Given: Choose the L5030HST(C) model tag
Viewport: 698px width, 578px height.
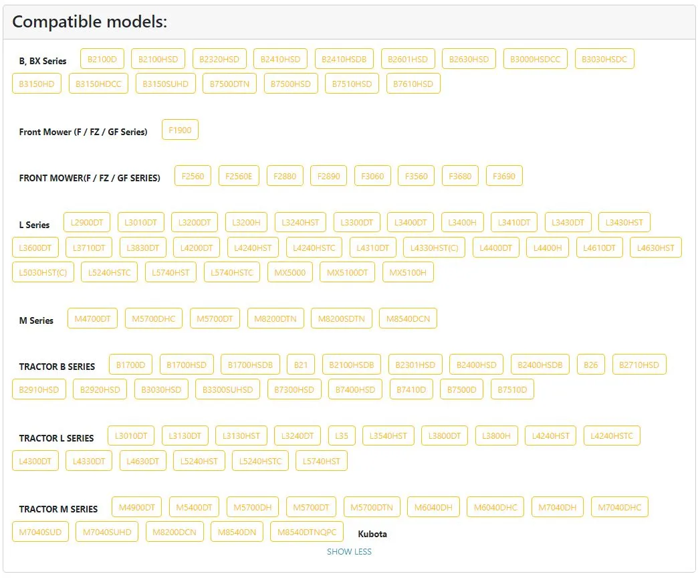Looking at the screenshot, I should (x=43, y=272).
